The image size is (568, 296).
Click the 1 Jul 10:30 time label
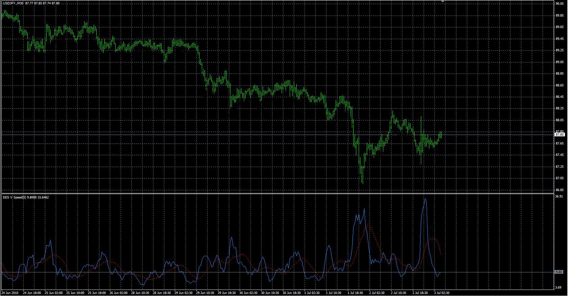334,293
